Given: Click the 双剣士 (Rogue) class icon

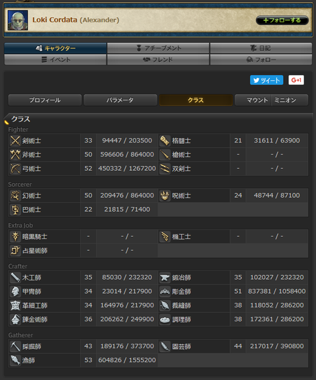Looking at the screenshot, I should click(x=165, y=169).
